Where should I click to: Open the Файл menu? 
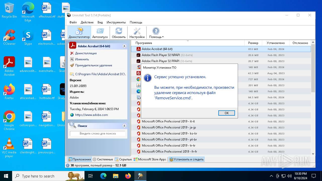pyautogui.click(x=73, y=22)
